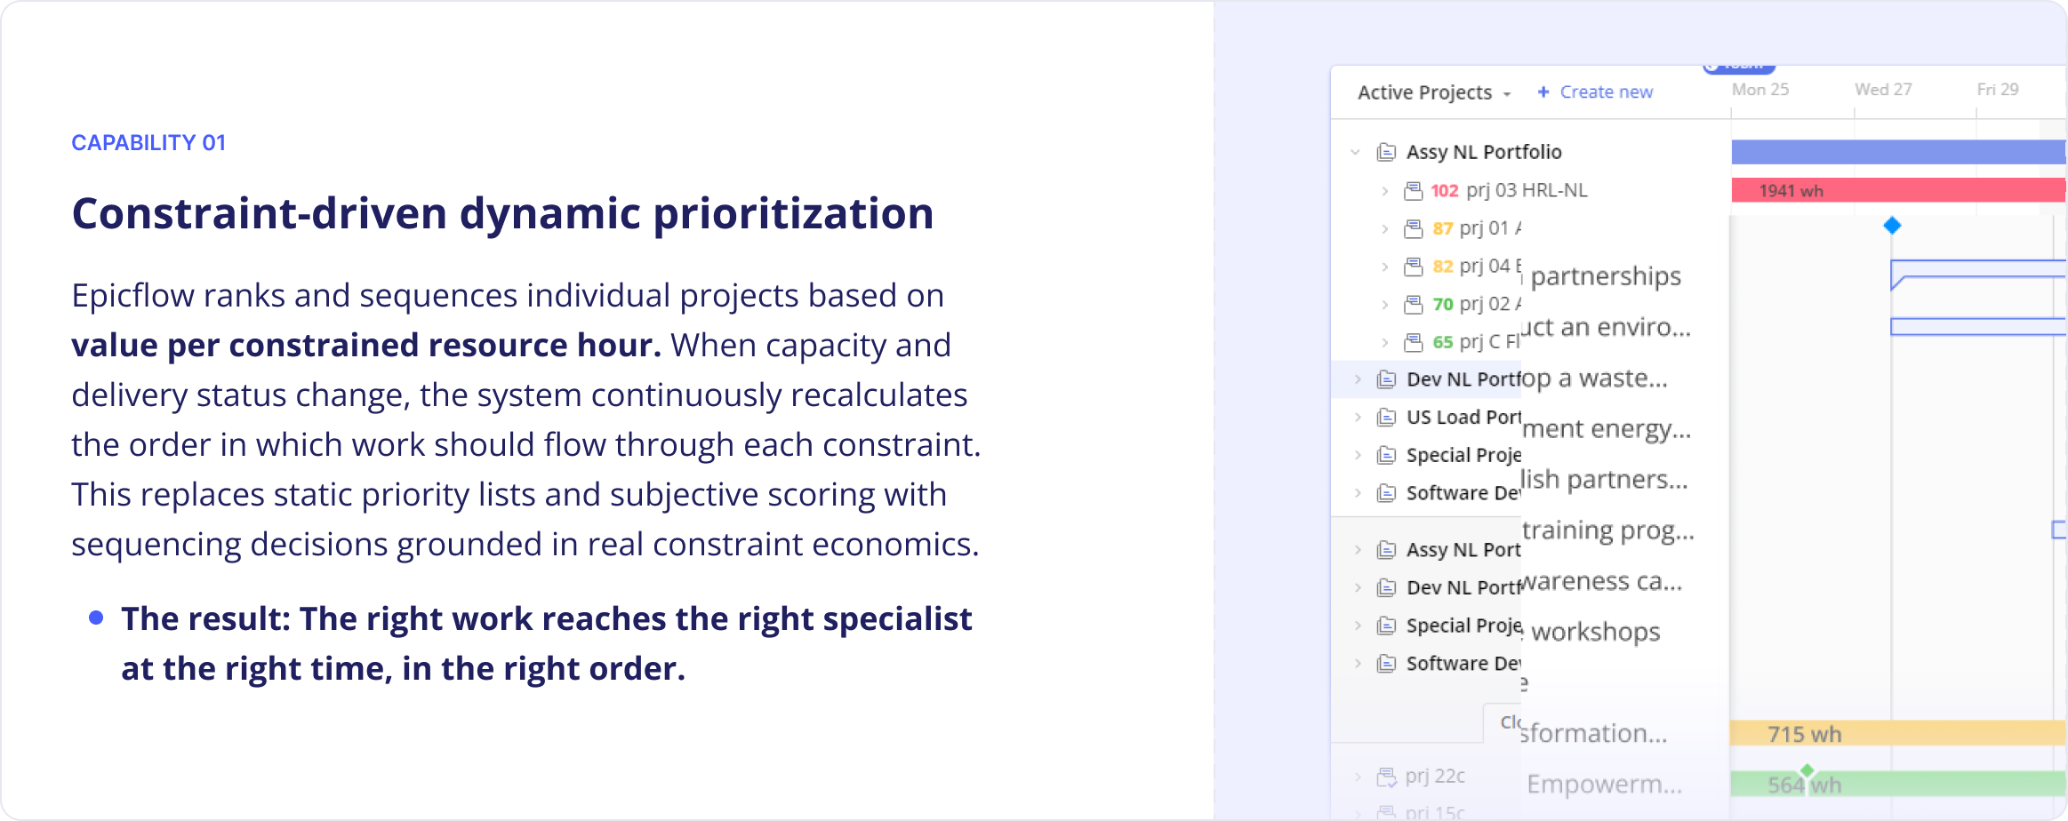Image resolution: width=2068 pixels, height=821 pixels.
Task: Click the Assy NL Portfolio folder icon
Action: (1386, 152)
